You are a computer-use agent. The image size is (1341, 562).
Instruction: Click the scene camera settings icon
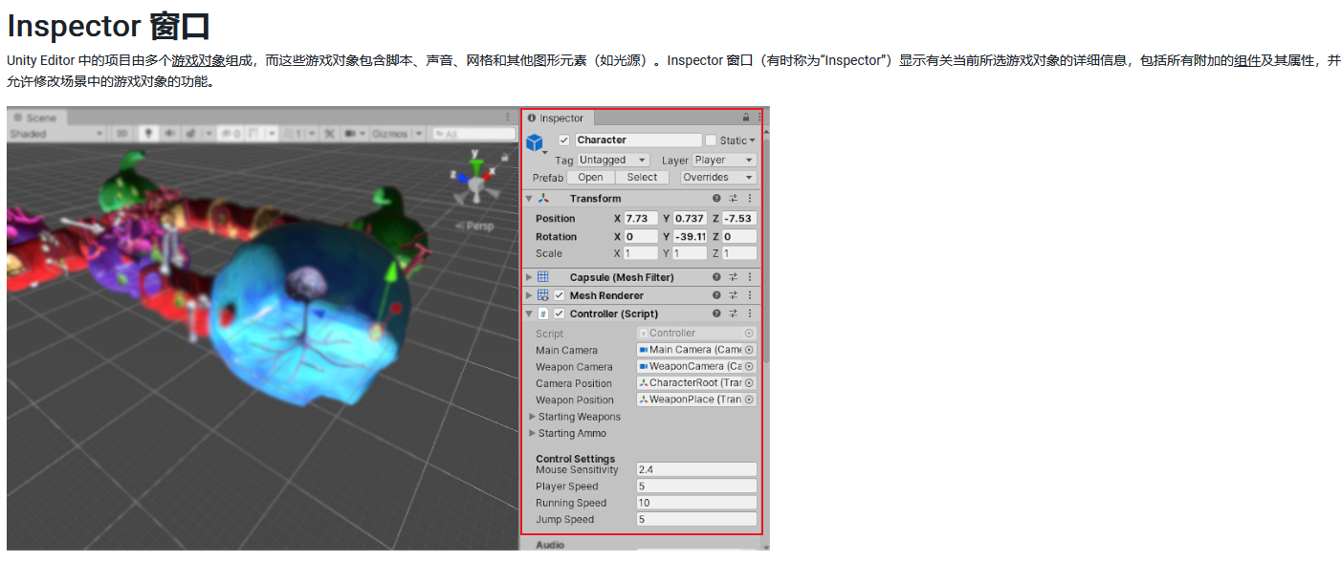click(349, 134)
